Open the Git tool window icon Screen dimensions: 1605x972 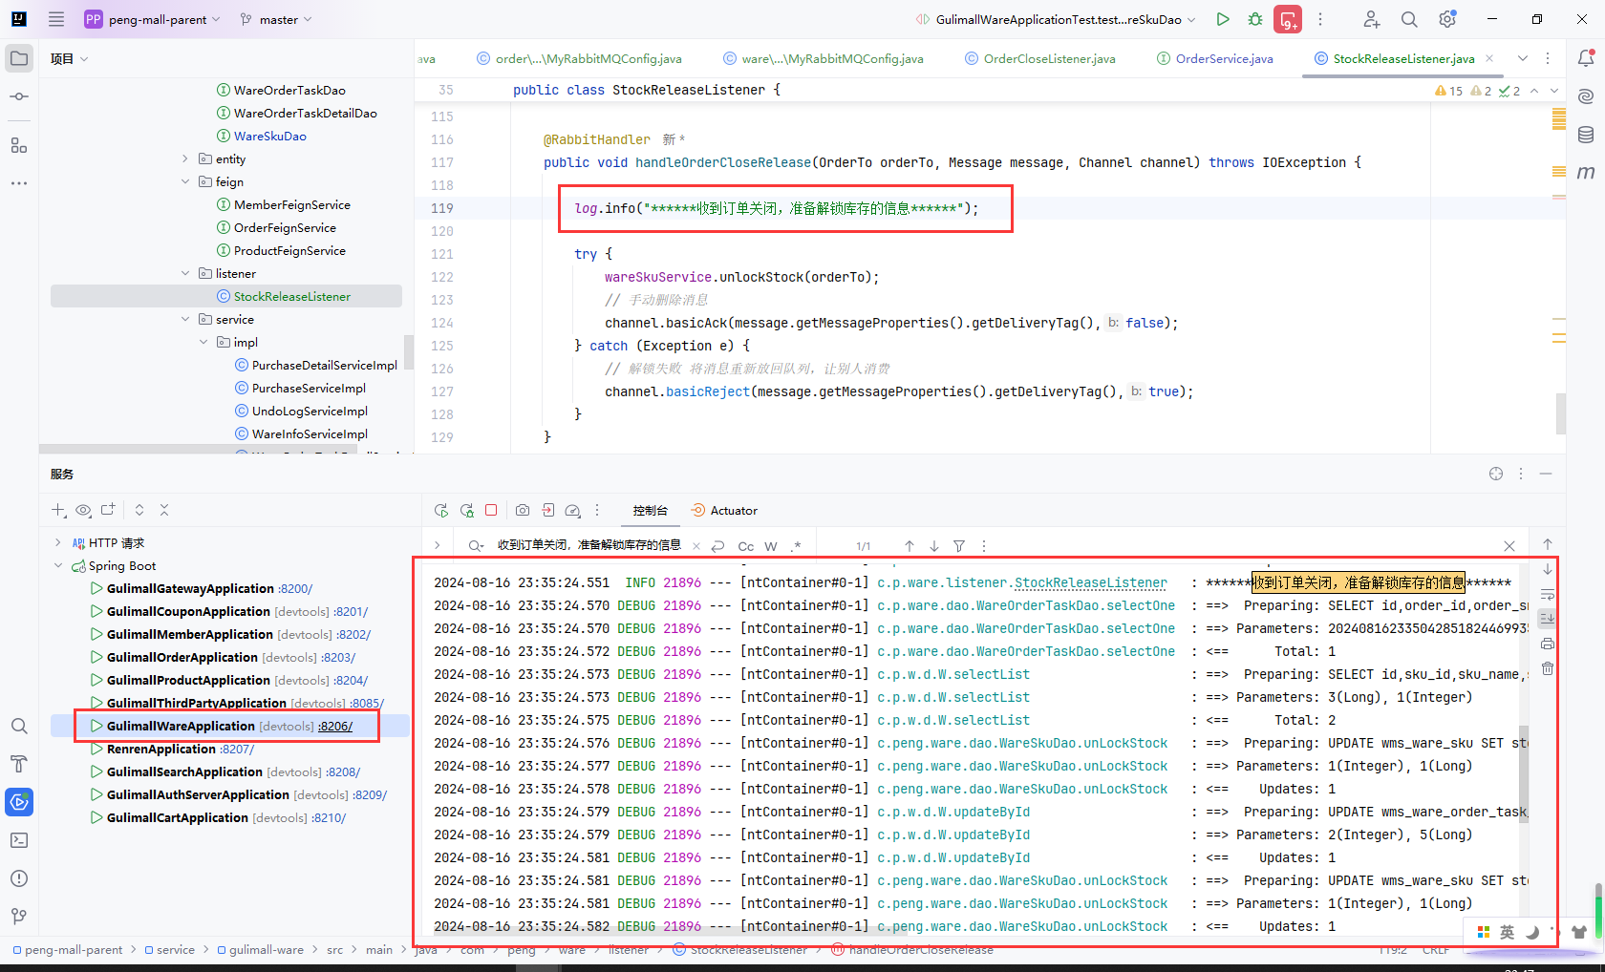click(19, 917)
